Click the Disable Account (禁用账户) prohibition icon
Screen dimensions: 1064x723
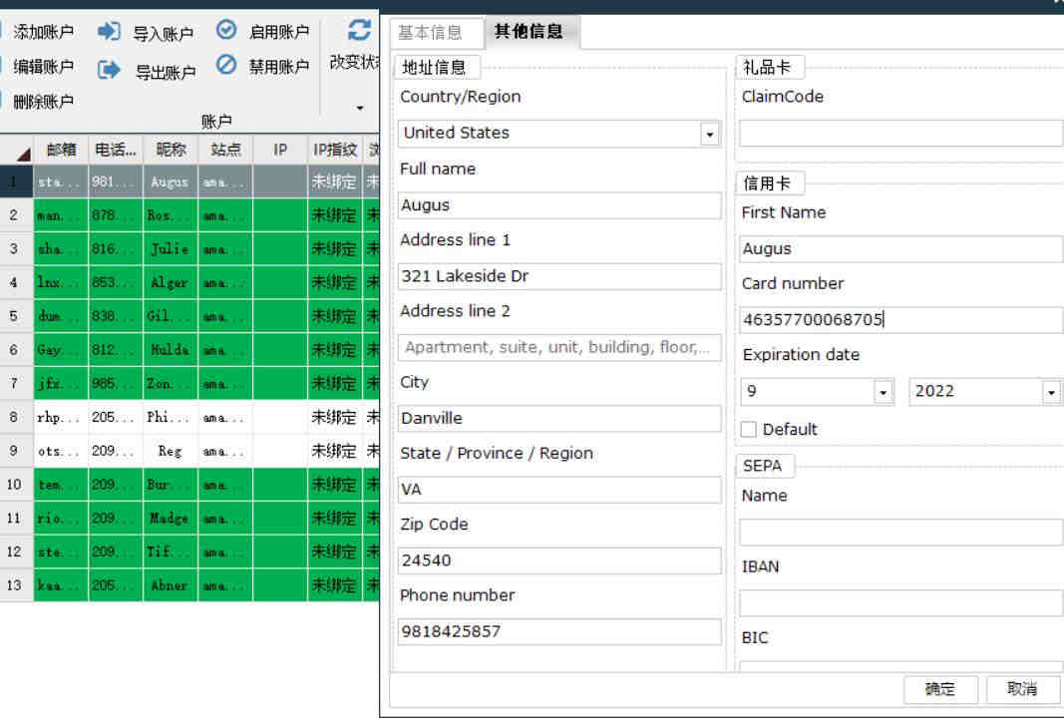(226, 65)
